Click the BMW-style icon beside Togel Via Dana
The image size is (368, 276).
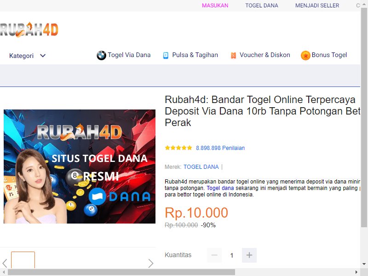tap(101, 55)
